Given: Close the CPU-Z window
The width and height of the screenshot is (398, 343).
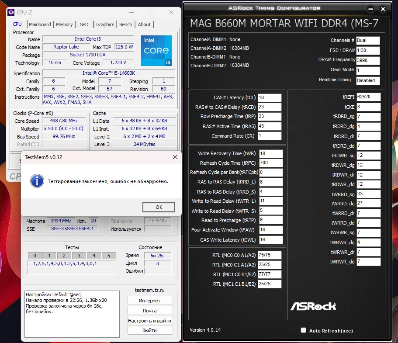Looking at the screenshot, I should (171, 12).
